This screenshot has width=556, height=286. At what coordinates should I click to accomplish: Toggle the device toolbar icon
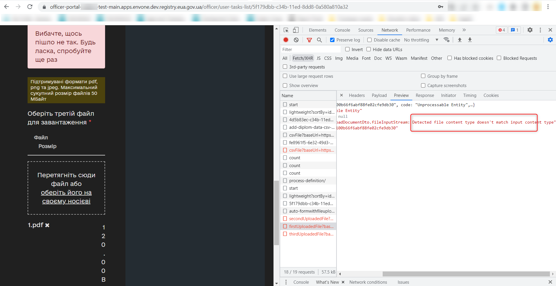[x=296, y=30]
